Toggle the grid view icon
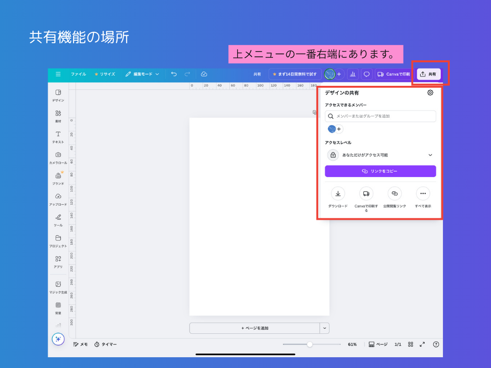This screenshot has height=368, width=491. click(x=411, y=344)
